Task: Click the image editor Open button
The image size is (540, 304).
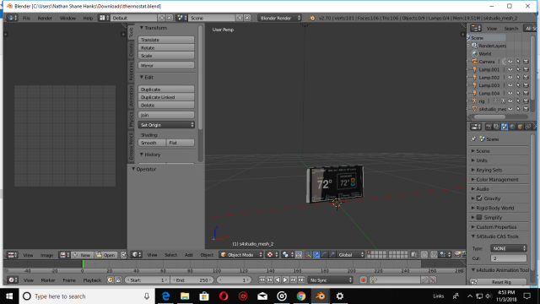Action: click(x=106, y=255)
